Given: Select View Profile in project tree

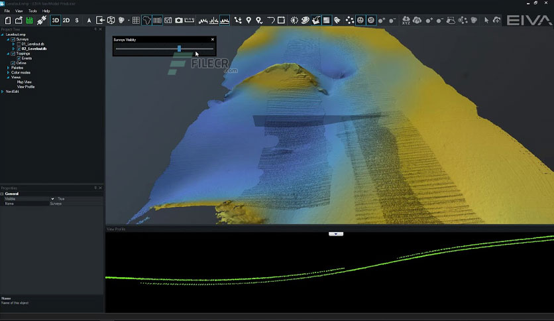Looking at the screenshot, I should (26, 87).
